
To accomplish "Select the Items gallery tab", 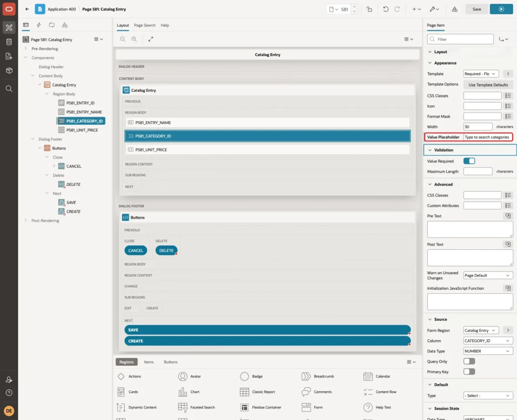I will (x=148, y=362).
